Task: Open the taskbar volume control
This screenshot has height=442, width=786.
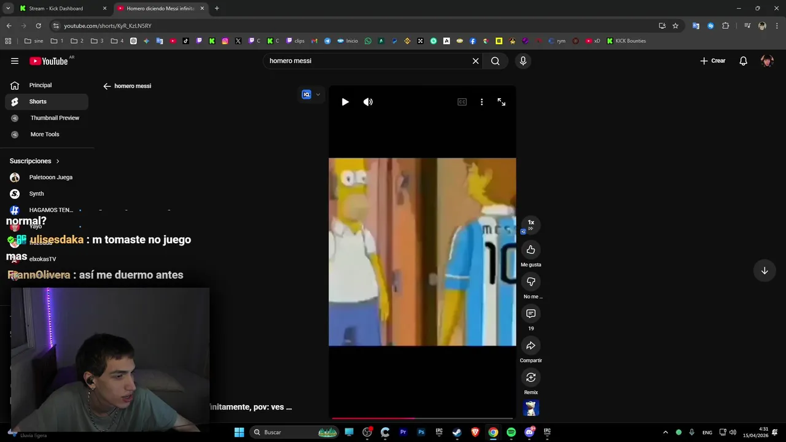Action: coord(733,432)
